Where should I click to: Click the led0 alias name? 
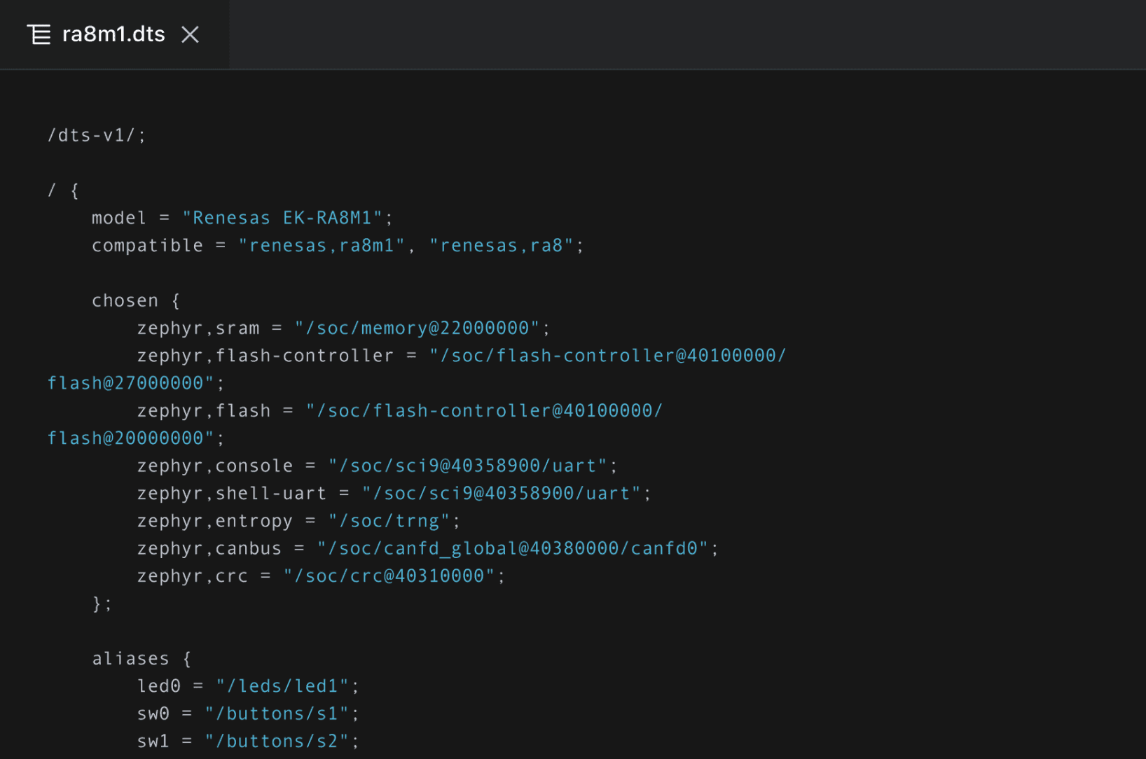pyautogui.click(x=159, y=686)
